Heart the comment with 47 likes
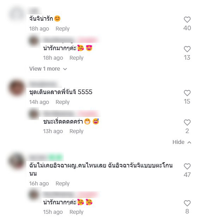The width and height of the screenshot is (201, 217). 187,166
